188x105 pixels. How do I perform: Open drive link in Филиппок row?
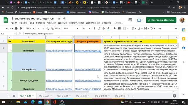point(59,89)
